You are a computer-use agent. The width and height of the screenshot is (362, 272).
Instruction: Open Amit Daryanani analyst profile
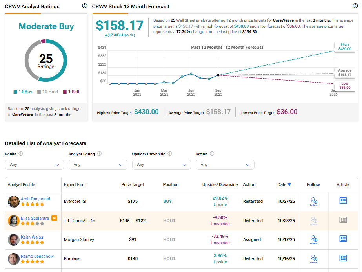click(35, 199)
